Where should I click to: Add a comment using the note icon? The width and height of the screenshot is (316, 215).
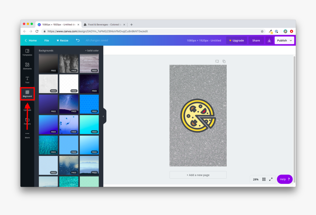click(x=217, y=61)
